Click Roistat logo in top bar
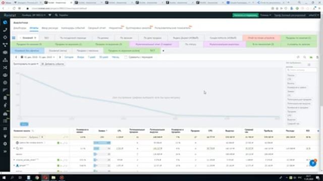 pyautogui.click(x=10, y=15)
